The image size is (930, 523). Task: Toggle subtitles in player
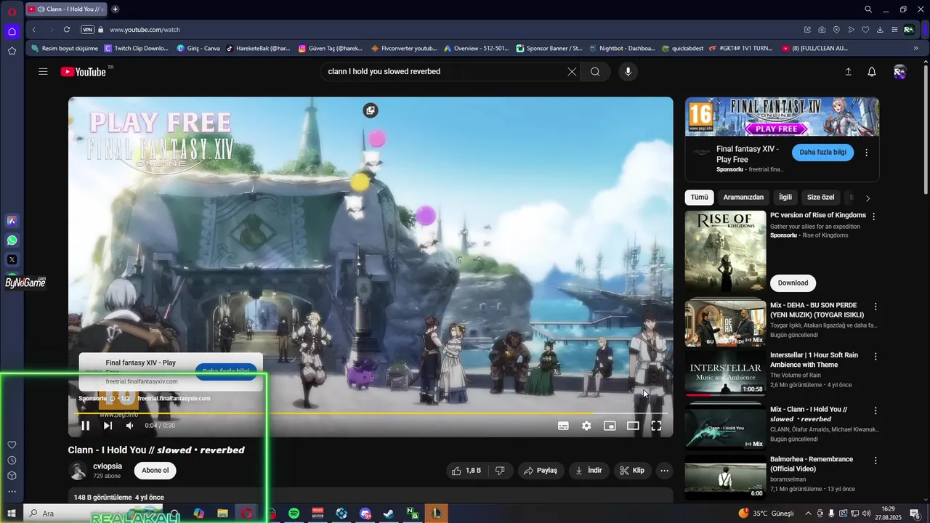pyautogui.click(x=563, y=426)
